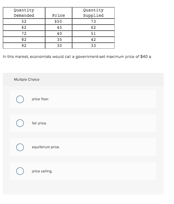The height and width of the screenshot is (204, 174).
Task: Click quantity supplied cell showing 51
Action: (x=93, y=33)
